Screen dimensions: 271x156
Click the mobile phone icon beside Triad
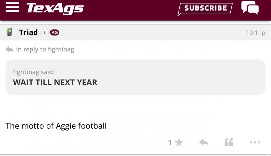point(9,32)
